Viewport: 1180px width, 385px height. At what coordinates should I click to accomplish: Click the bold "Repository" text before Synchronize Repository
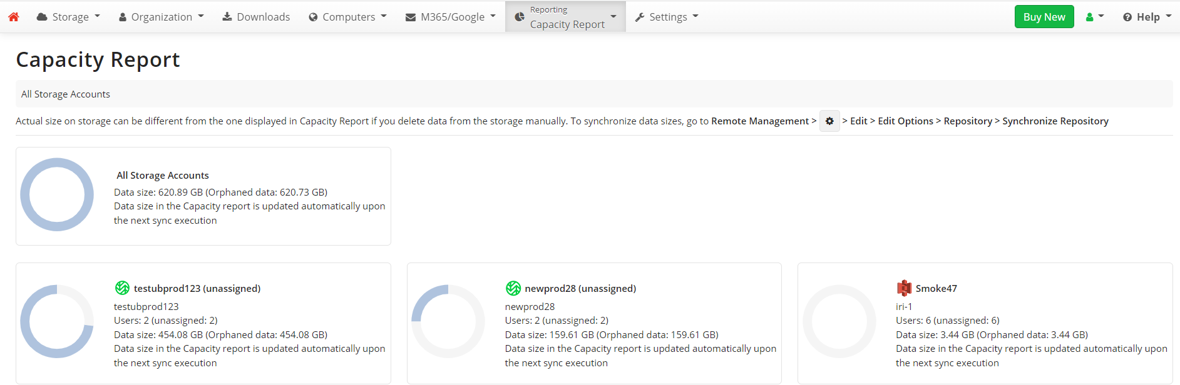point(968,121)
